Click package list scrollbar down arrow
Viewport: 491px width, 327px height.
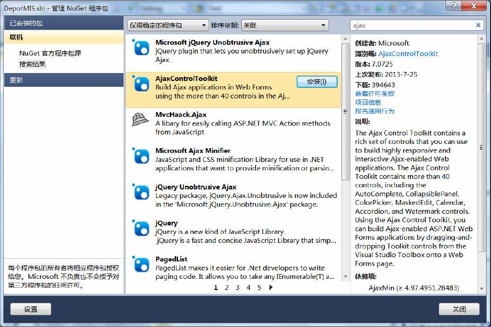345,276
